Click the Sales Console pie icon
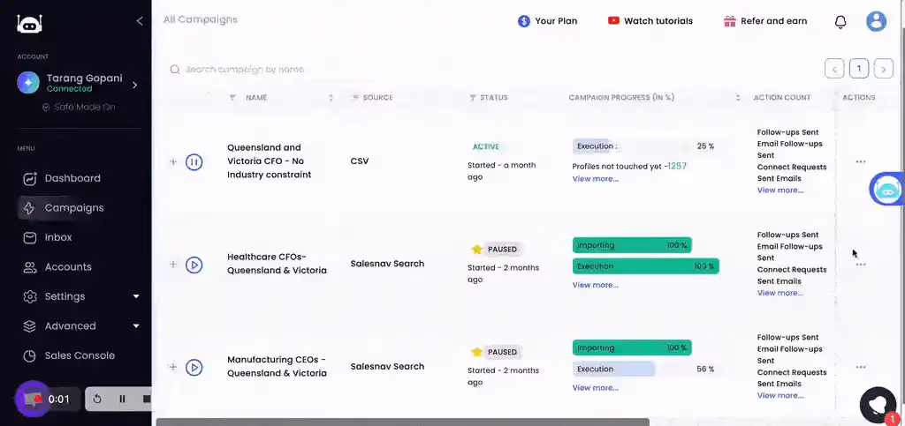The width and height of the screenshot is (905, 426). [29, 355]
